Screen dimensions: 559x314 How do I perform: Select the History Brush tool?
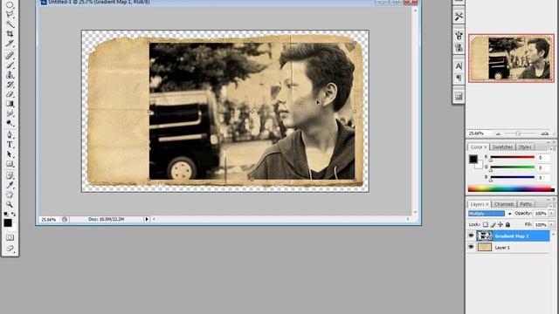10,85
